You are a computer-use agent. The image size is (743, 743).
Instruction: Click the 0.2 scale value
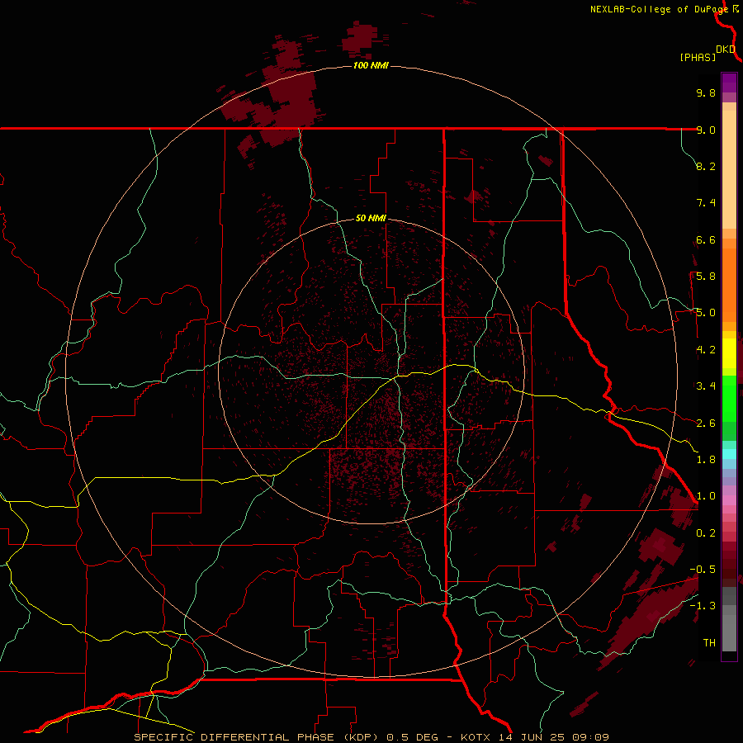point(706,533)
